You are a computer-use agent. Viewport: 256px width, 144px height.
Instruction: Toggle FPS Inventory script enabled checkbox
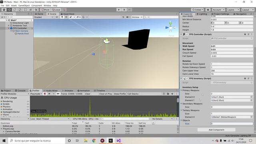(x=187, y=78)
